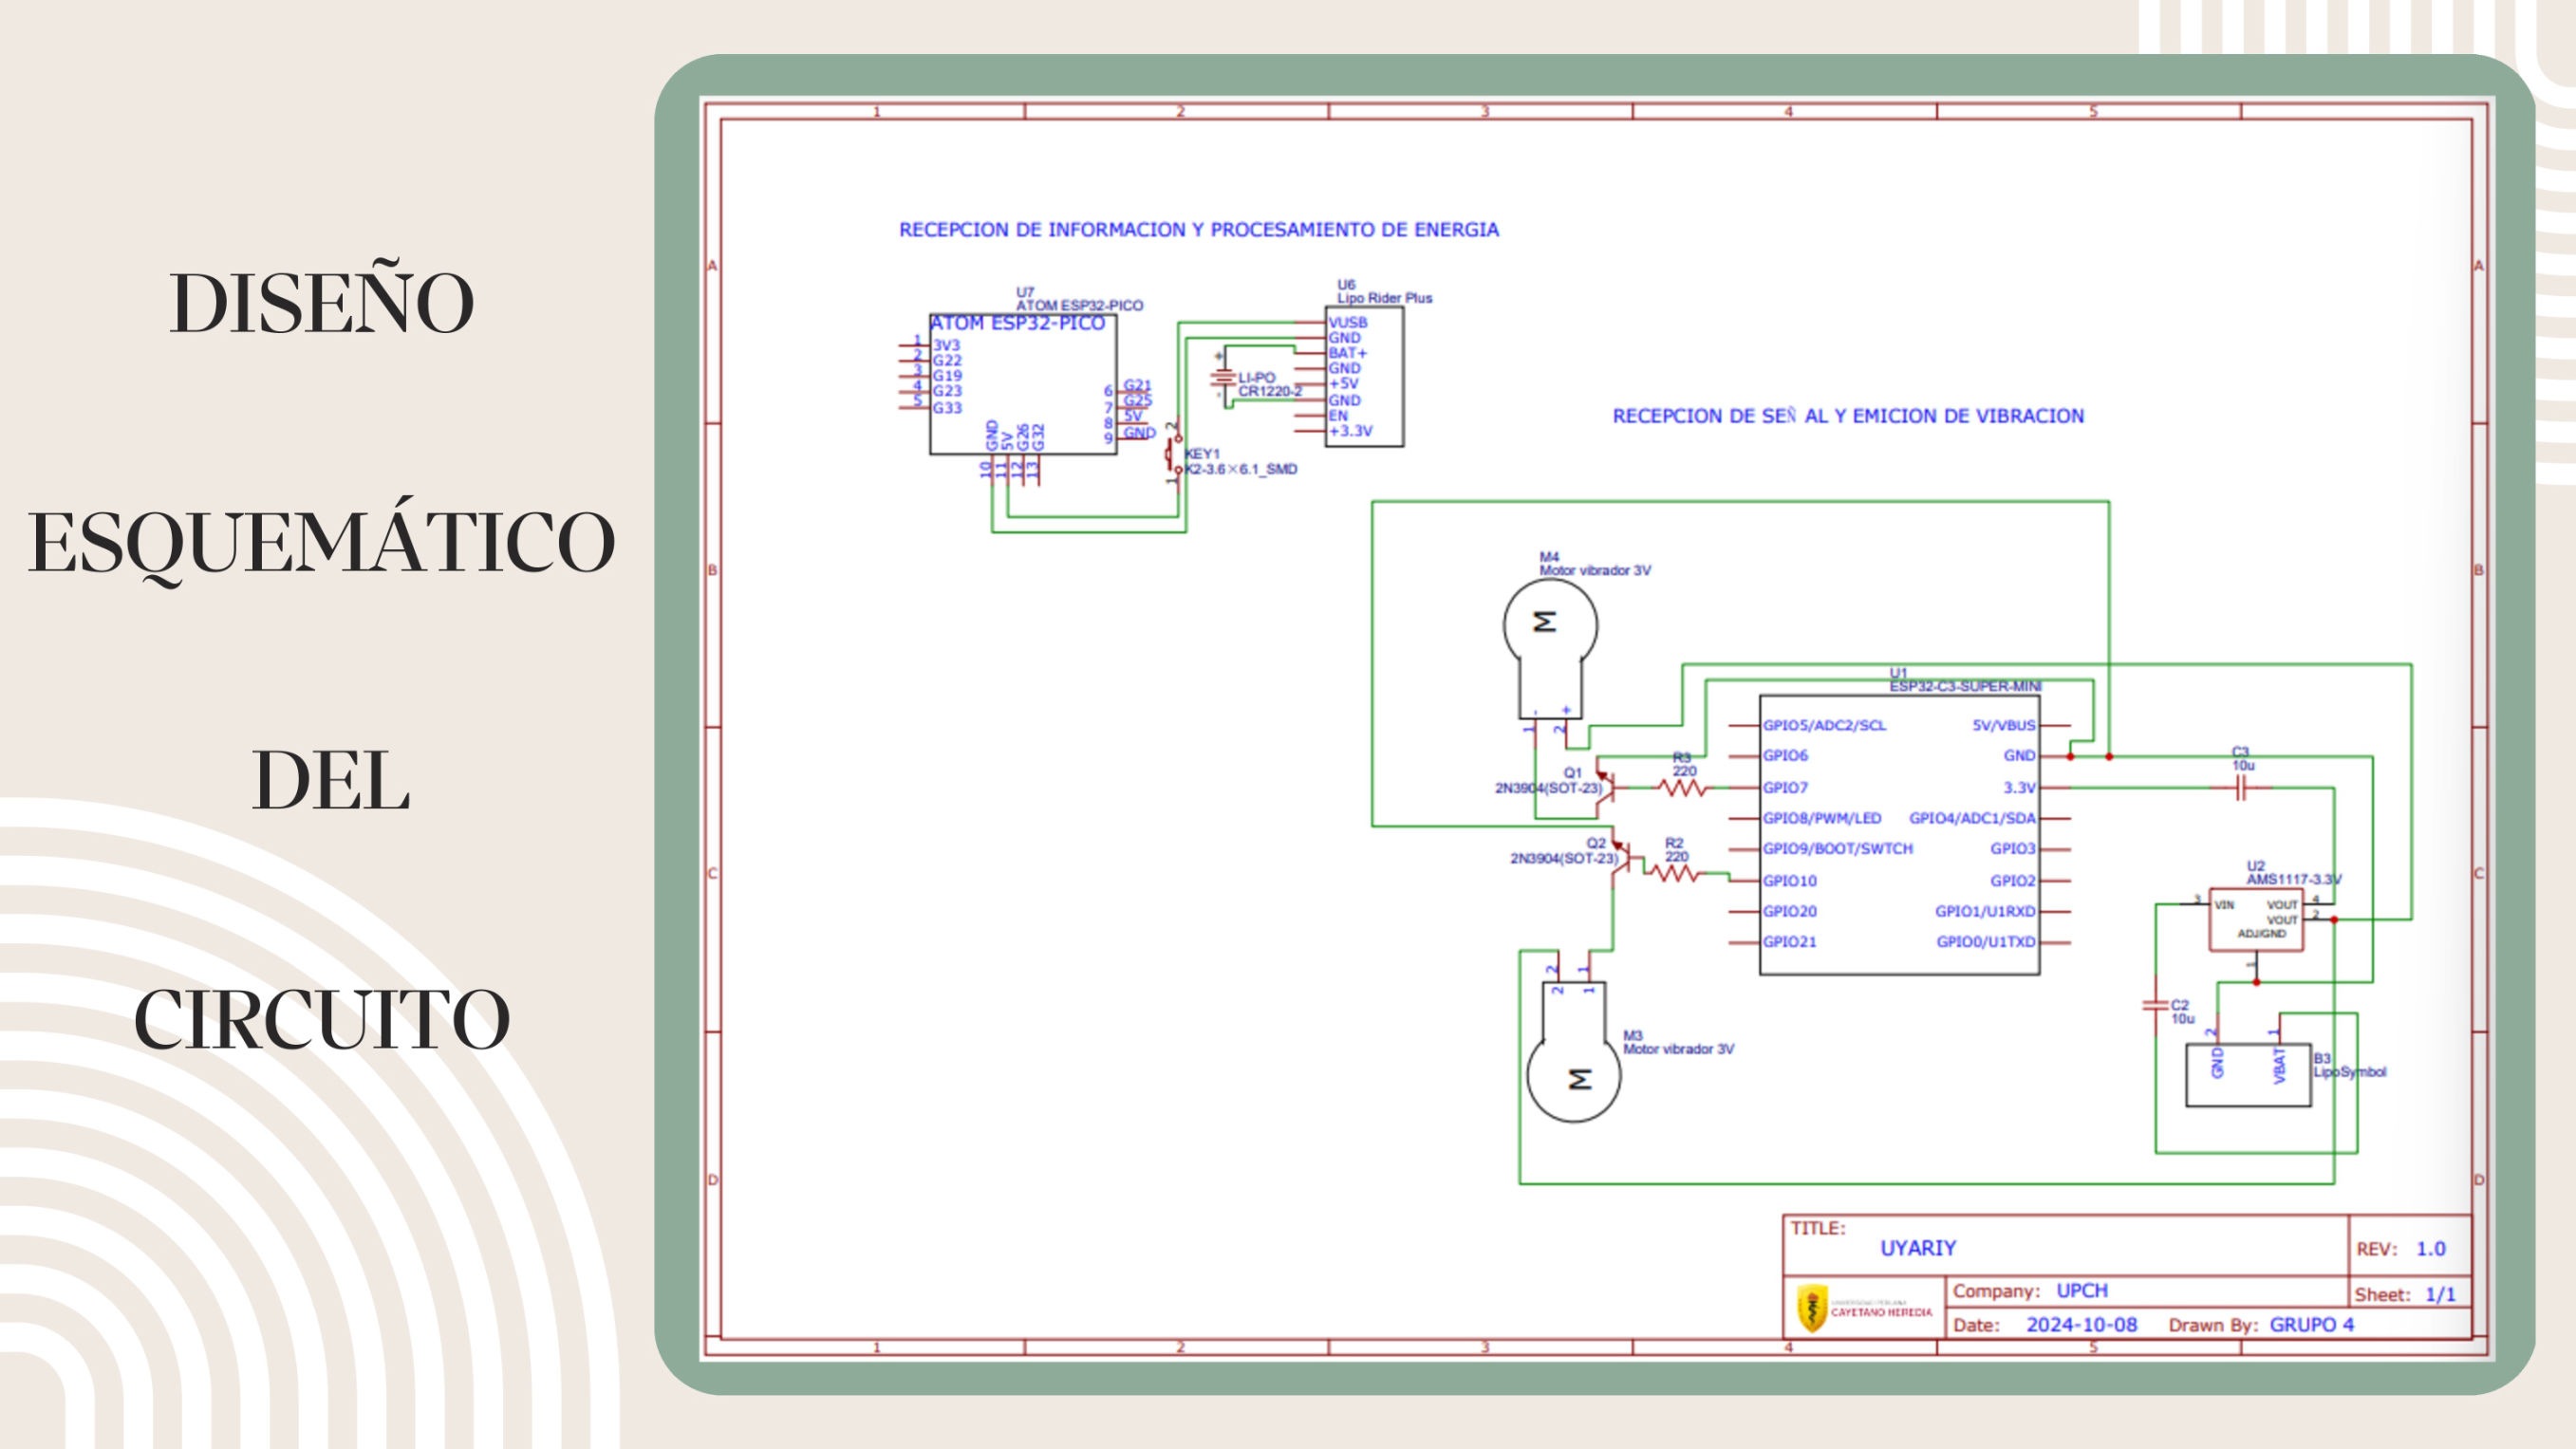The width and height of the screenshot is (2576, 1449).
Task: Click the GPIO6 pin label
Action: click(x=1785, y=755)
